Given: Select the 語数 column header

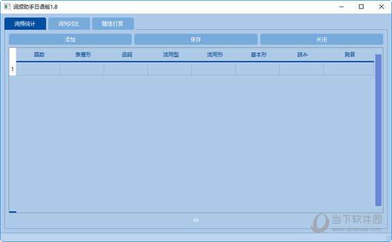Looking at the screenshot, I should [x=38, y=54].
